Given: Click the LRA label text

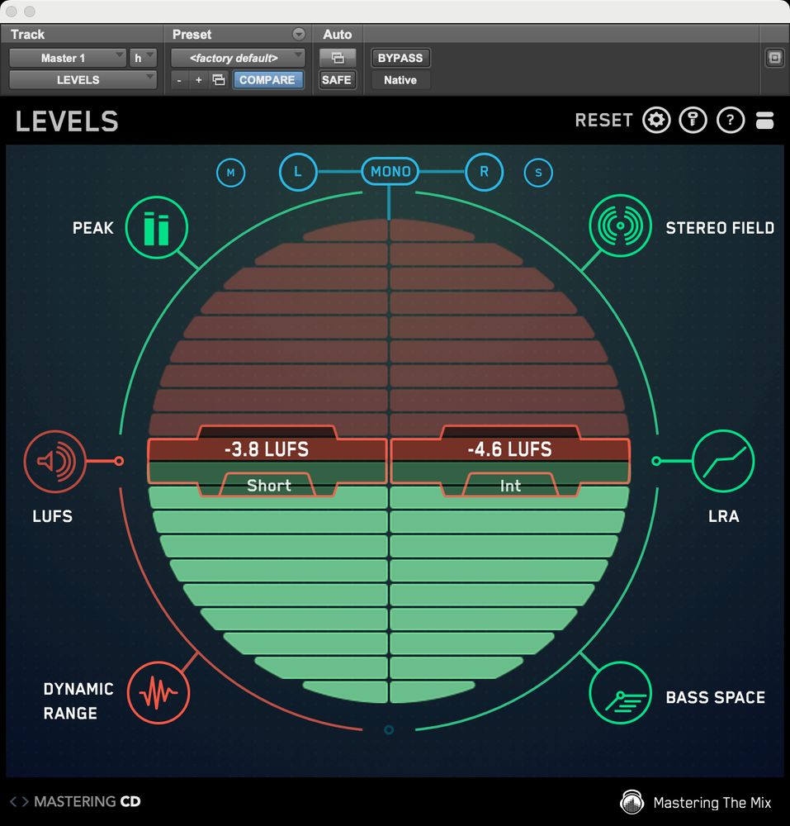Looking at the screenshot, I should coord(724,516).
